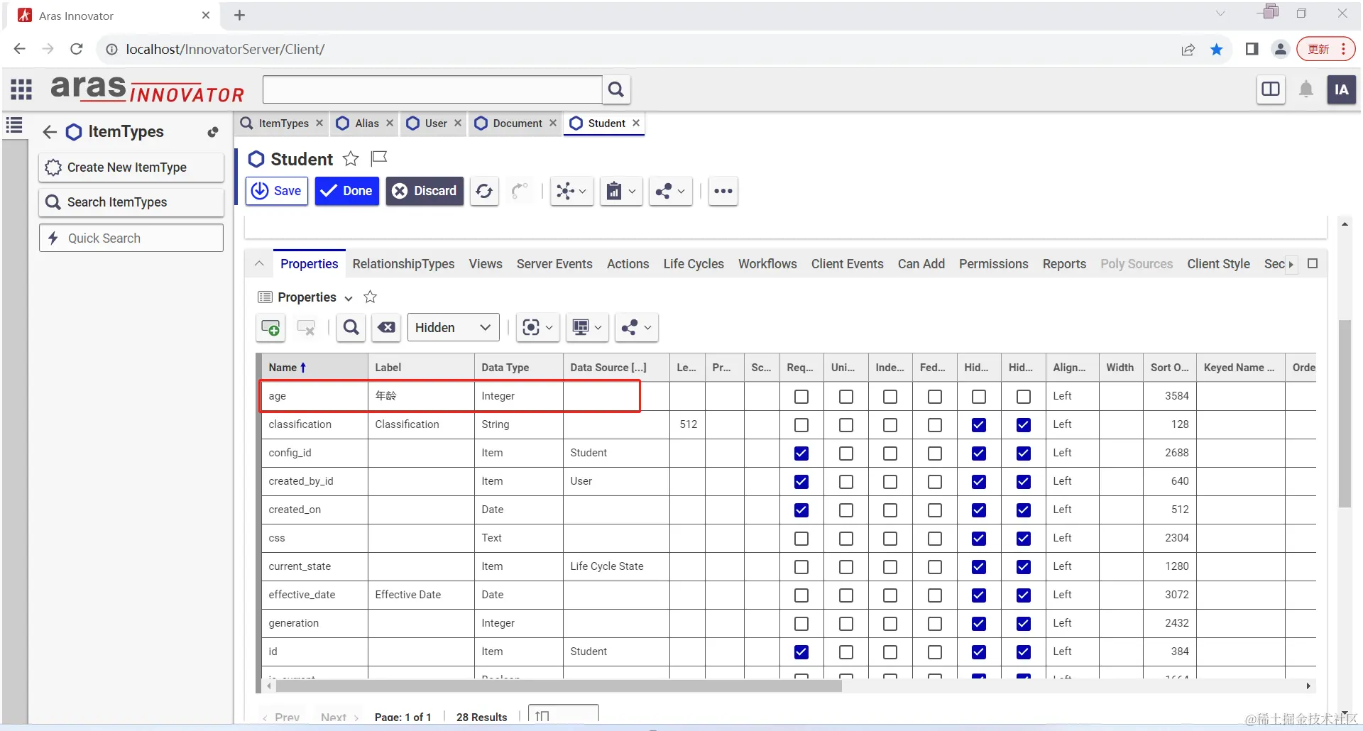This screenshot has width=1363, height=731.
Task: Uncheck Required for config_id
Action: pyautogui.click(x=801, y=454)
